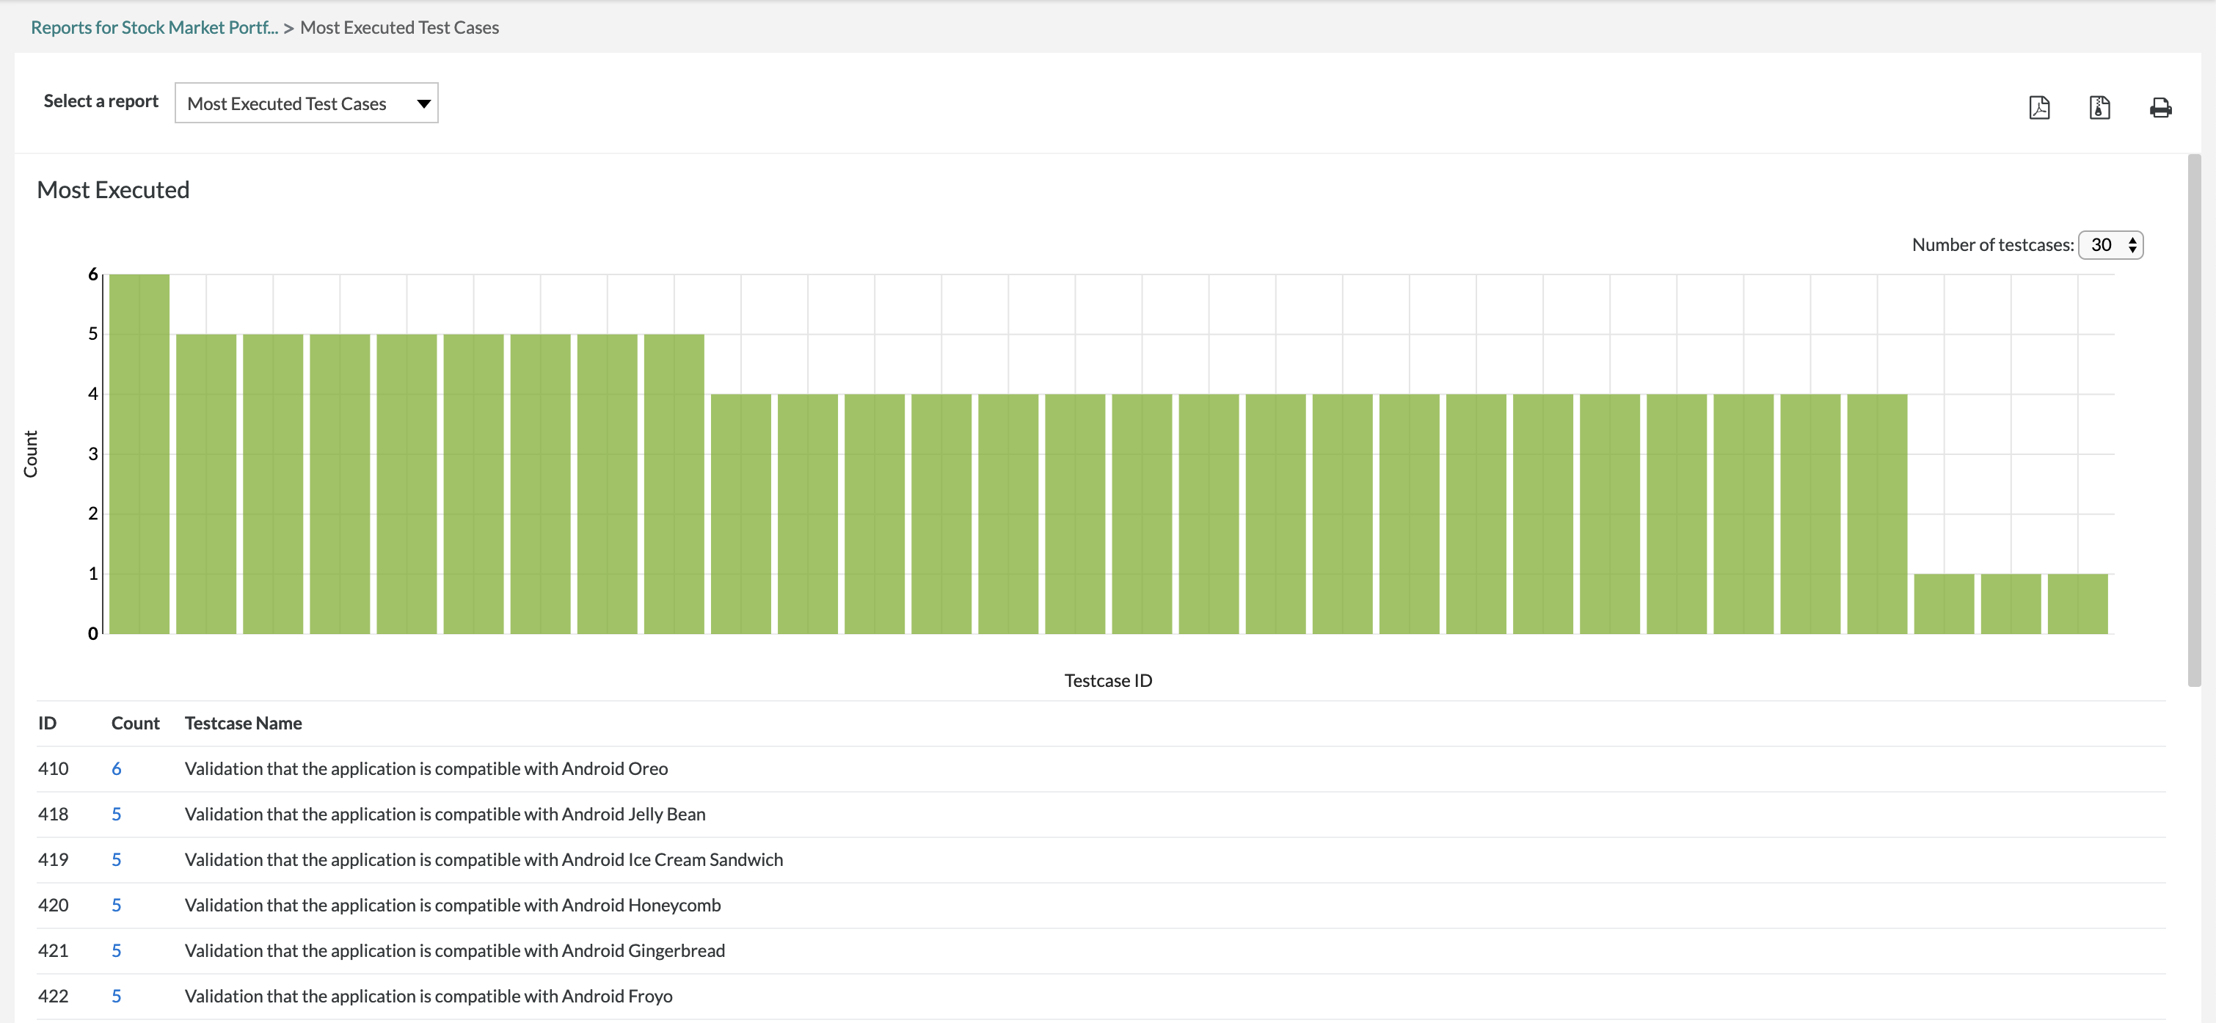Open count 5 link for testcase 420
The image size is (2216, 1023).
(x=116, y=905)
